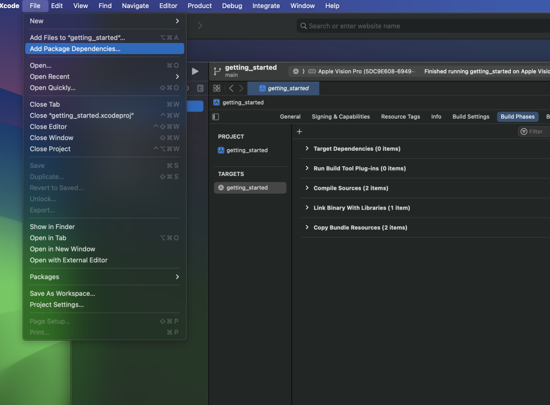Choose Show in Finder
The image size is (550, 405).
click(x=105, y=227)
